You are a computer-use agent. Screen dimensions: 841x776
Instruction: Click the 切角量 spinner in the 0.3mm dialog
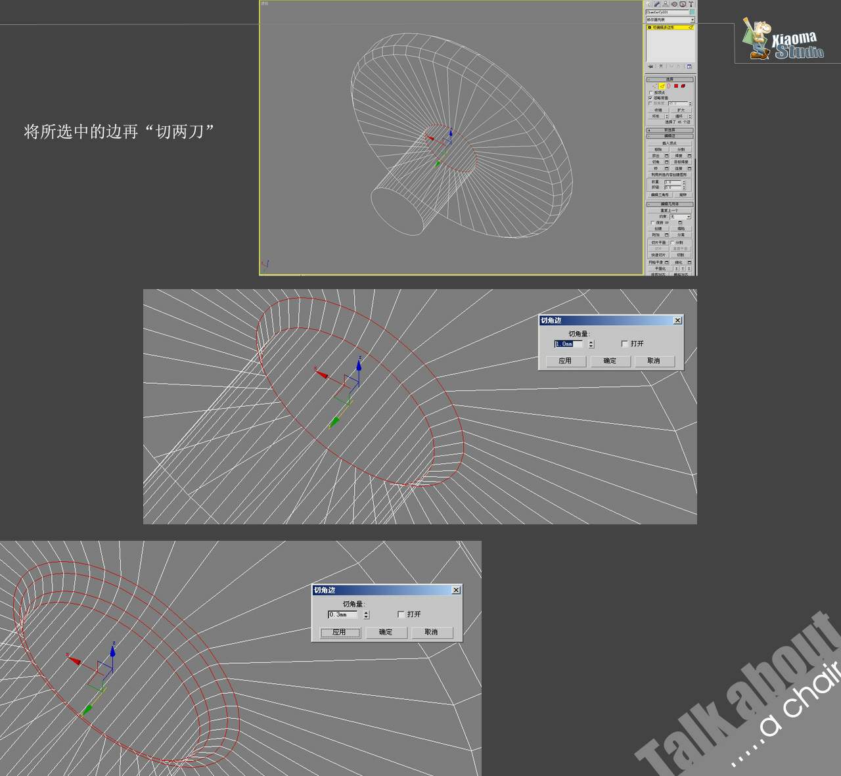tap(366, 615)
